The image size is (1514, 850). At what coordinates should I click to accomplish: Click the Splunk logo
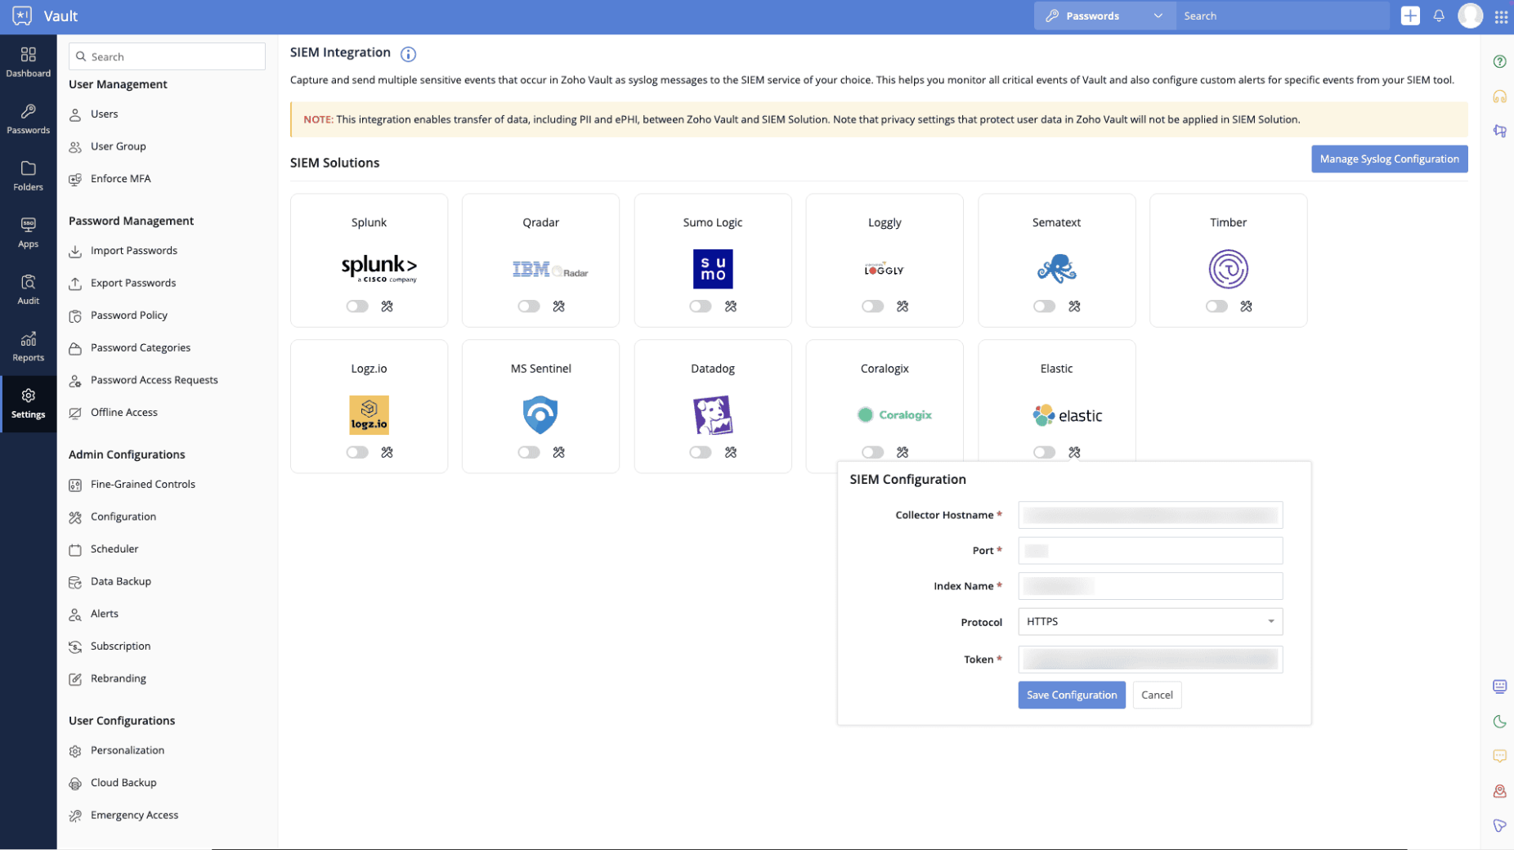pyautogui.click(x=379, y=268)
